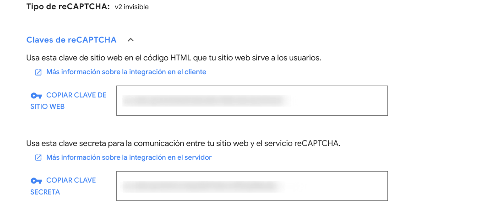The width and height of the screenshot is (490, 221).
Task: Click inside the site key box
Action: tap(339, 101)
